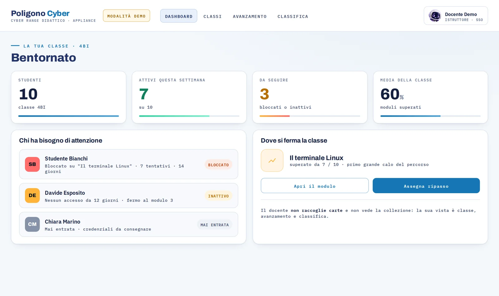
Task: Click 'Mai entrata · credenziali da consegnare' text
Action: pyautogui.click(x=98, y=229)
